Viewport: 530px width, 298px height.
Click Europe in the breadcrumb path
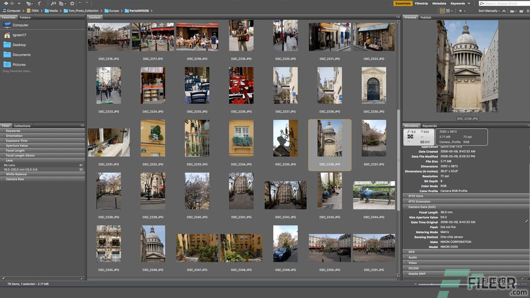click(x=115, y=10)
